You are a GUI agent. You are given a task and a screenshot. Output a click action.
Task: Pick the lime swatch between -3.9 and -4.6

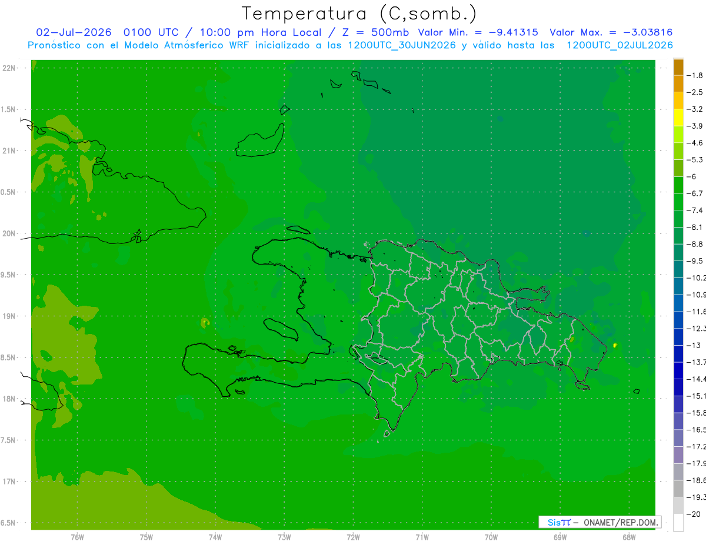(x=678, y=135)
